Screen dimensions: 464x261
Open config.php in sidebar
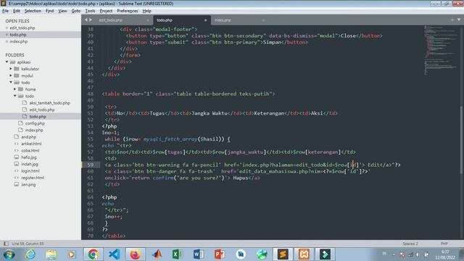pyautogui.click(x=35, y=123)
